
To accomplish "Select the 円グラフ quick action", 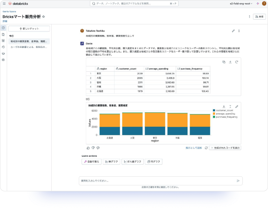I will tap(153, 162).
